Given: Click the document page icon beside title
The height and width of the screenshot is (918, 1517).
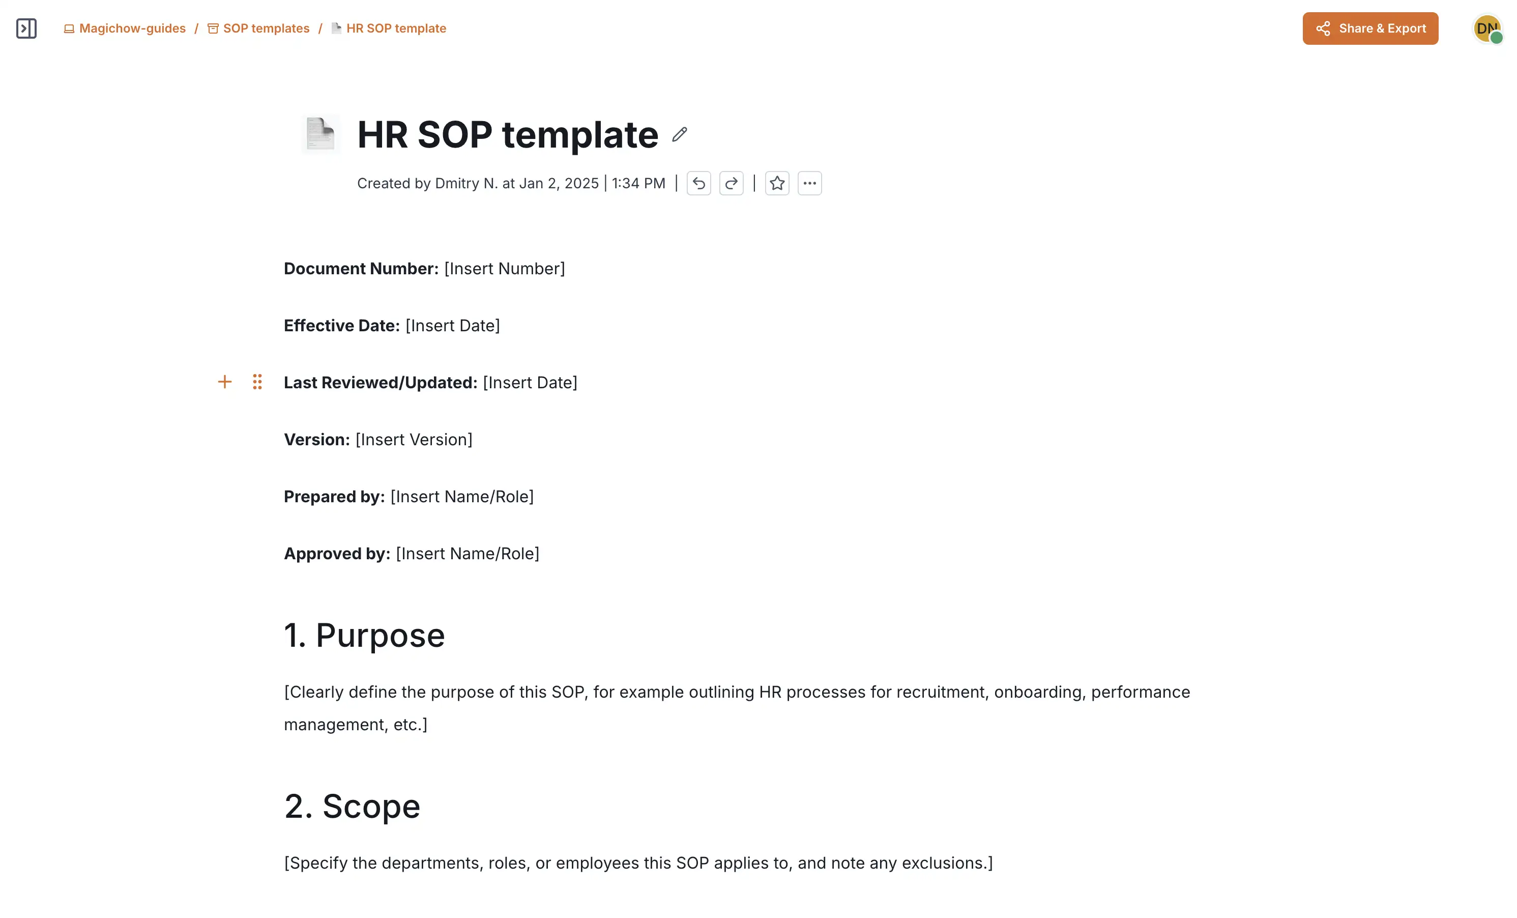Looking at the screenshot, I should pos(320,134).
